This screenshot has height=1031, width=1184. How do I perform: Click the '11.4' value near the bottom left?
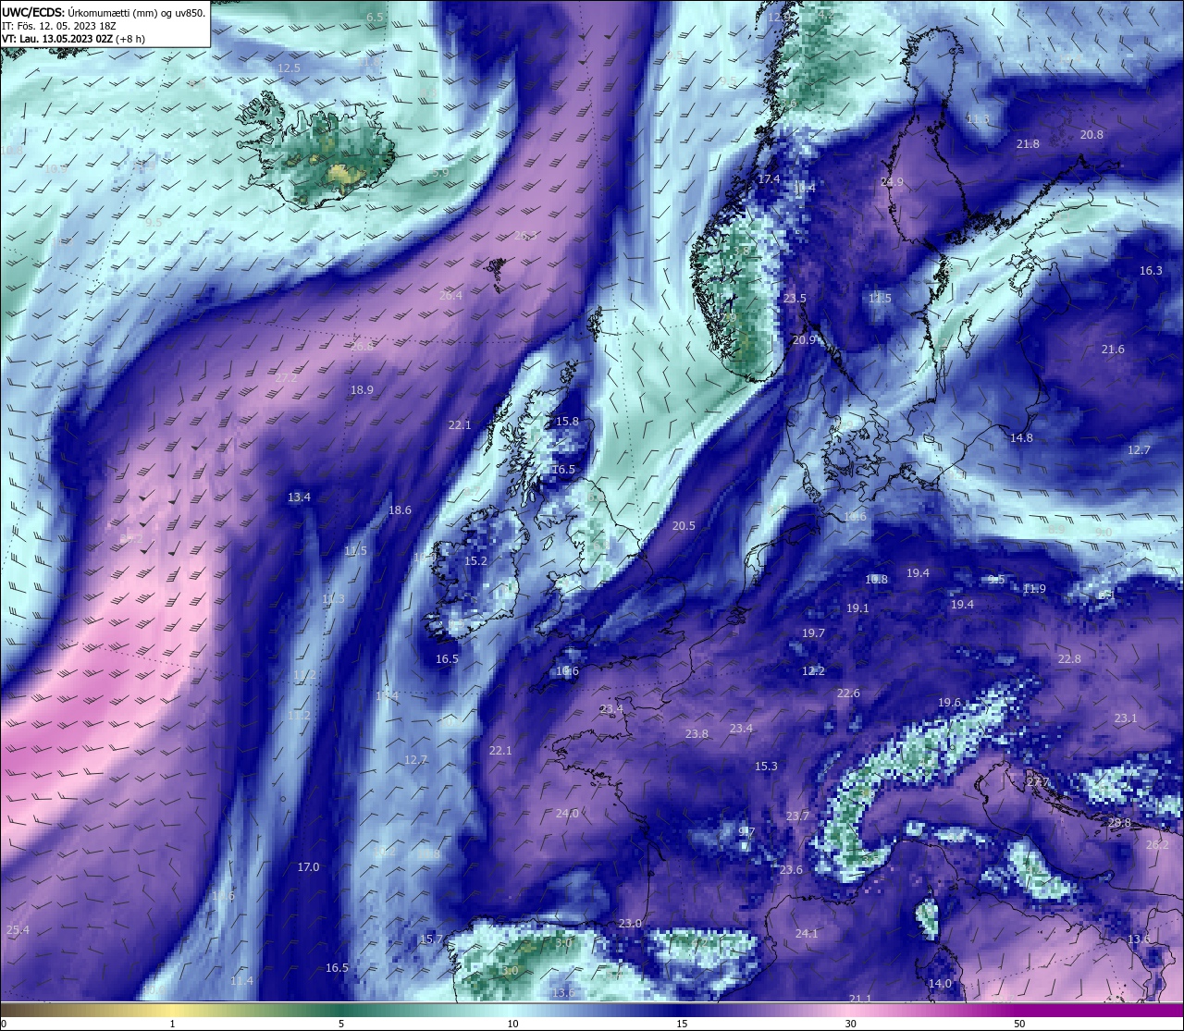coord(241,981)
